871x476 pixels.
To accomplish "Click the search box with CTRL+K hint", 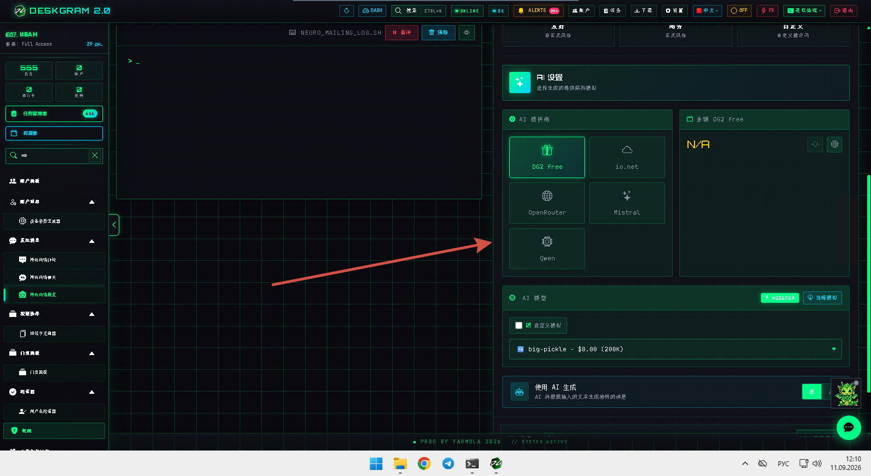I will click(x=418, y=10).
